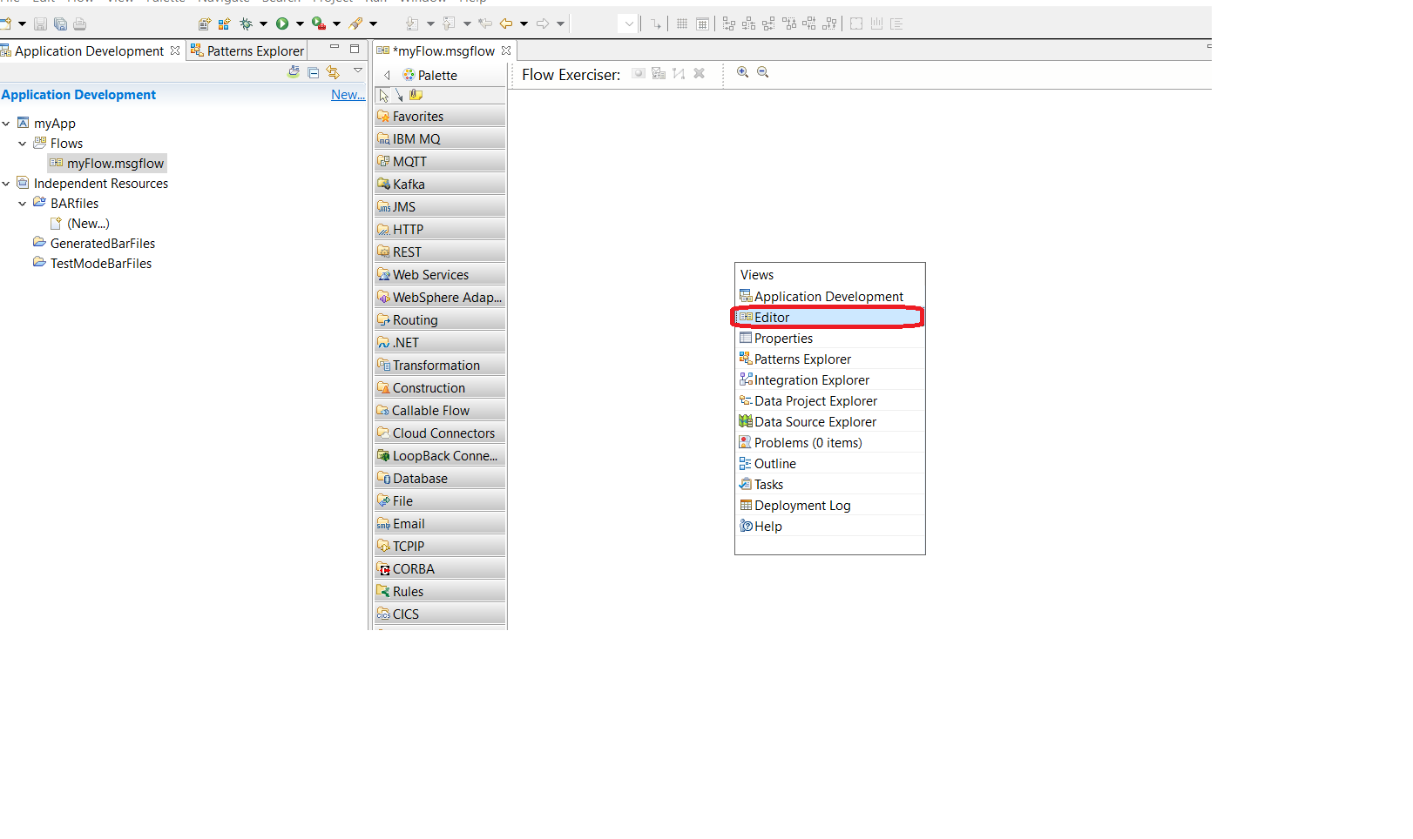Click the Previous Annotation toolbar icon
The height and width of the screenshot is (839, 1413).
(449, 23)
